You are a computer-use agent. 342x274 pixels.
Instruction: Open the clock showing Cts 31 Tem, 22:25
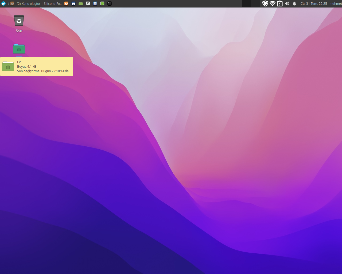314,3
